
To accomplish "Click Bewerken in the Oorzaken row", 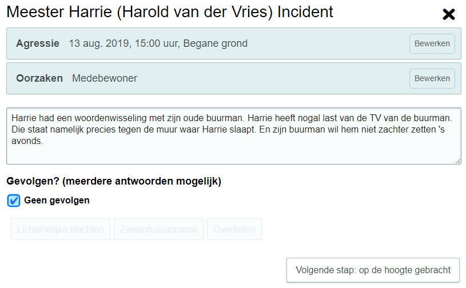I will (432, 78).
